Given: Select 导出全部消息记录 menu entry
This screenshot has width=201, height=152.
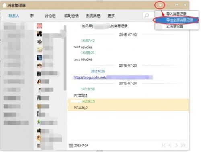Looking at the screenshot, I should click(177, 20).
